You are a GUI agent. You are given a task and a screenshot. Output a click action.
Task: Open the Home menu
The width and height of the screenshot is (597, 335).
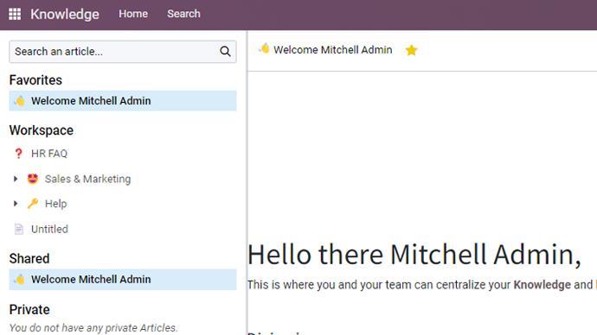point(133,14)
